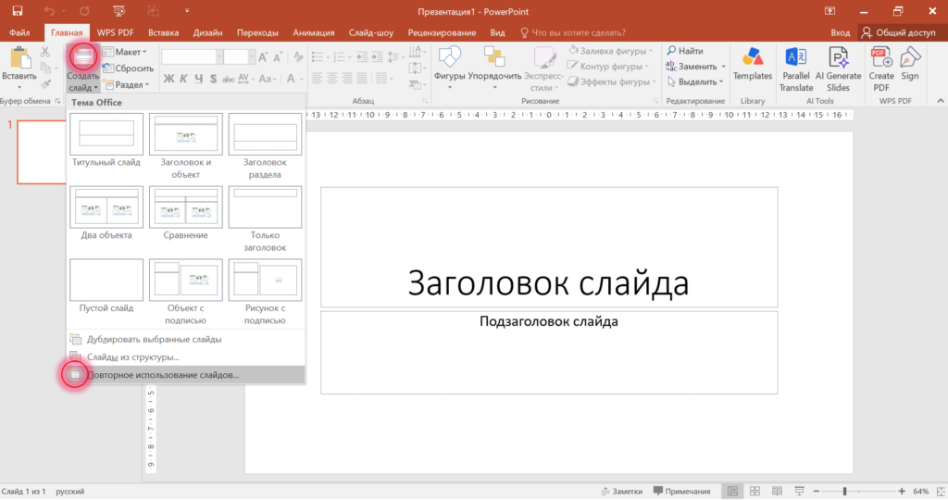Image resolution: width=948 pixels, height=500 pixels.
Task: Click Общий доступ share button
Action: [x=898, y=32]
